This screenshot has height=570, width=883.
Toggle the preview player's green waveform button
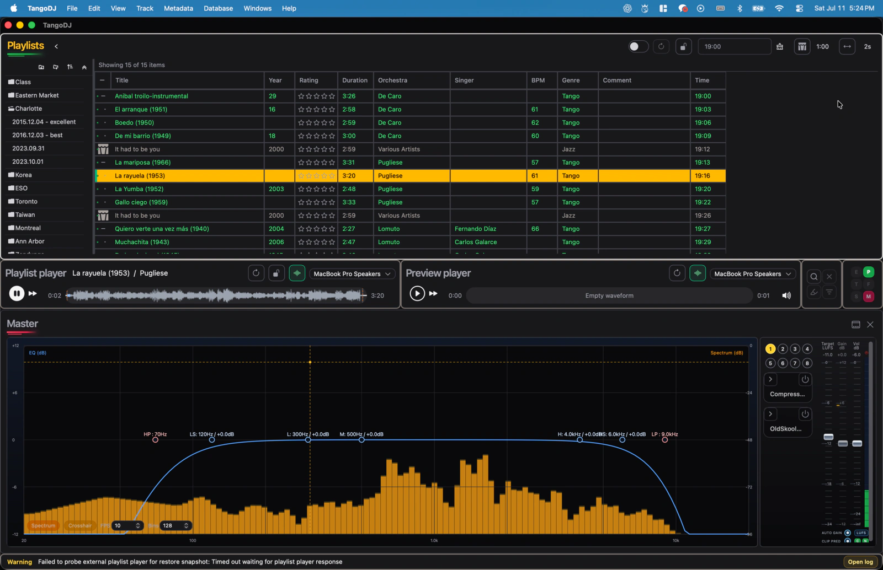tap(698, 273)
